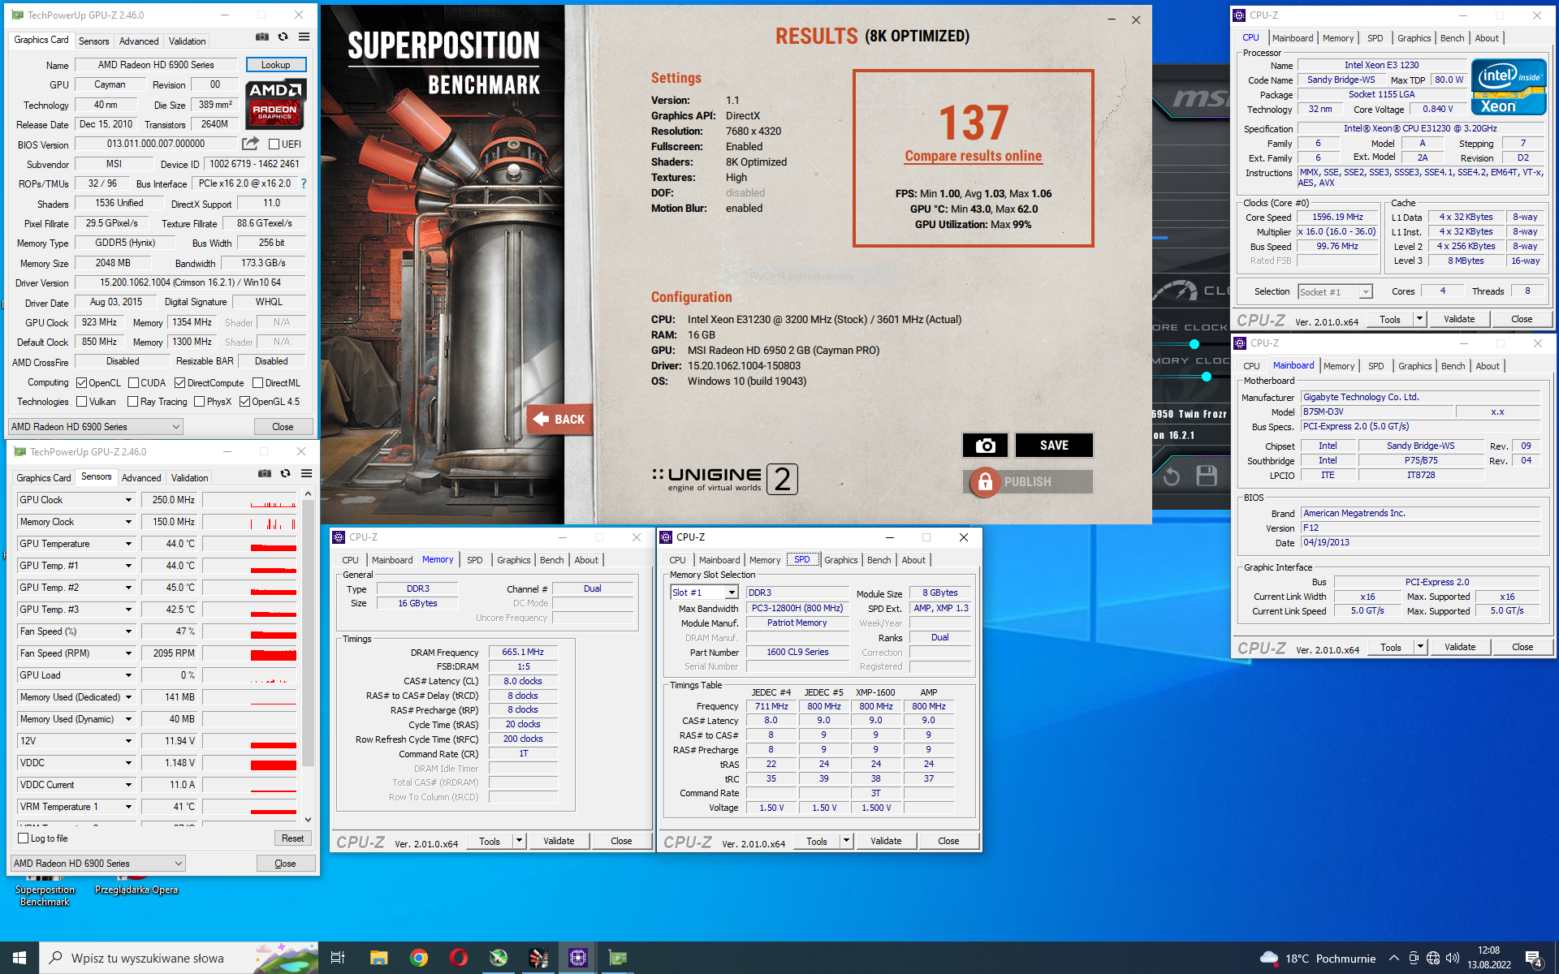The width and height of the screenshot is (1559, 974).
Task: Open SPD tab in CPU-Z Mainboard window
Action: 1375,366
